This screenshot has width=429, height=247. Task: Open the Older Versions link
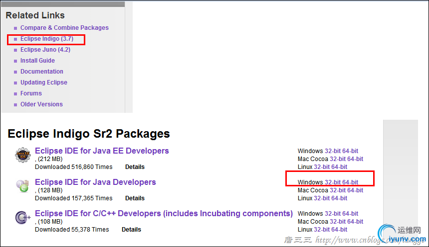tap(41, 104)
